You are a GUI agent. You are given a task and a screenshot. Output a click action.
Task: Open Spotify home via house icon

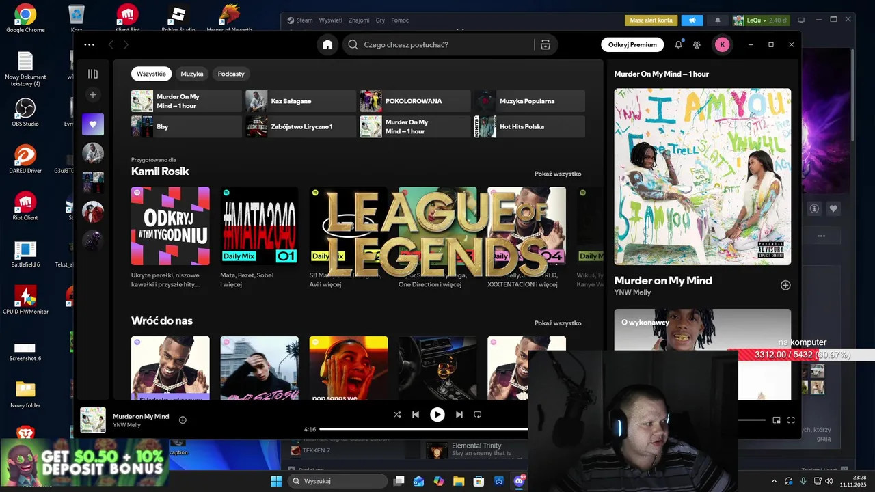click(327, 44)
